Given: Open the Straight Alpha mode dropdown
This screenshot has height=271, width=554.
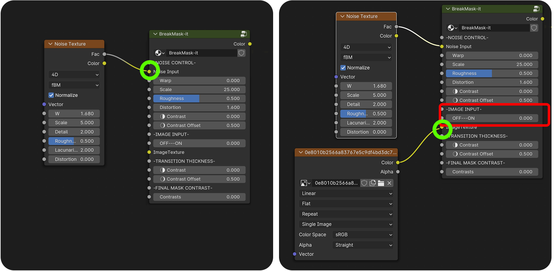Looking at the screenshot, I should 362,245.
